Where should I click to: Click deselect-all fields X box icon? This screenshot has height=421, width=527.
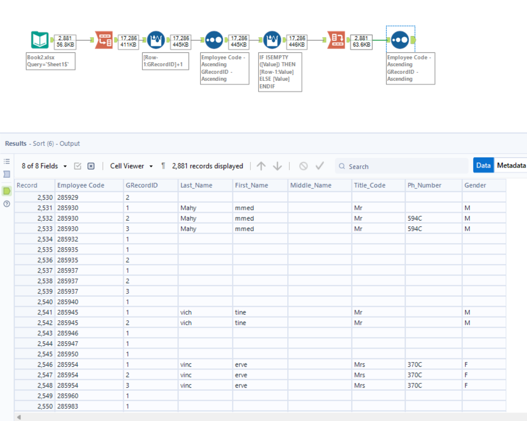click(x=91, y=166)
